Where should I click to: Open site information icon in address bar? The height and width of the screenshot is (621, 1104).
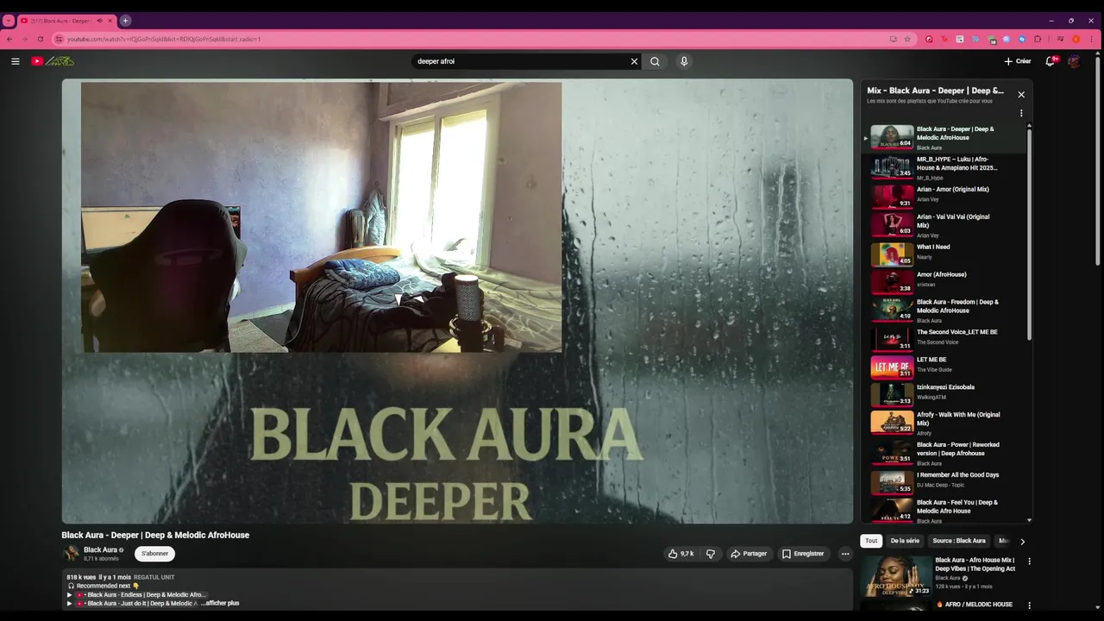60,39
